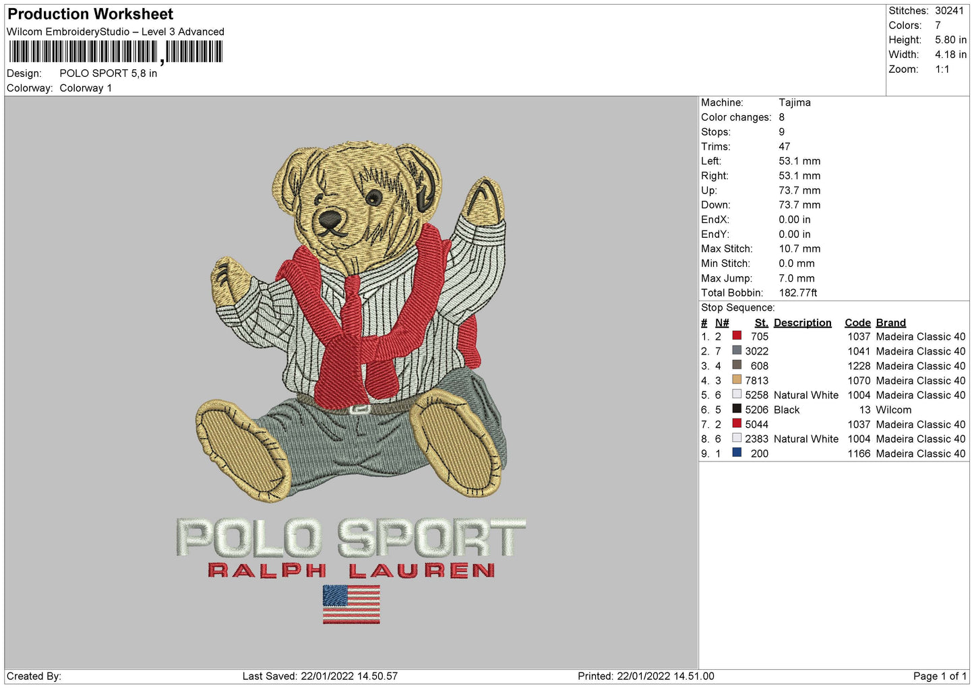Click the gray swatch in the 3022-stitch row
The height and width of the screenshot is (688, 974).
(737, 350)
